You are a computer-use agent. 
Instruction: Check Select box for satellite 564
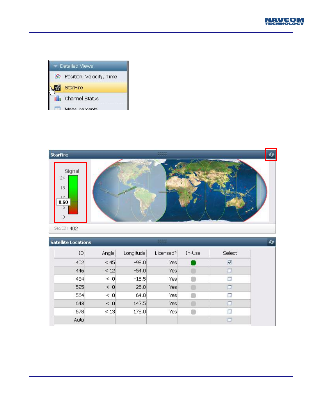pos(230,295)
